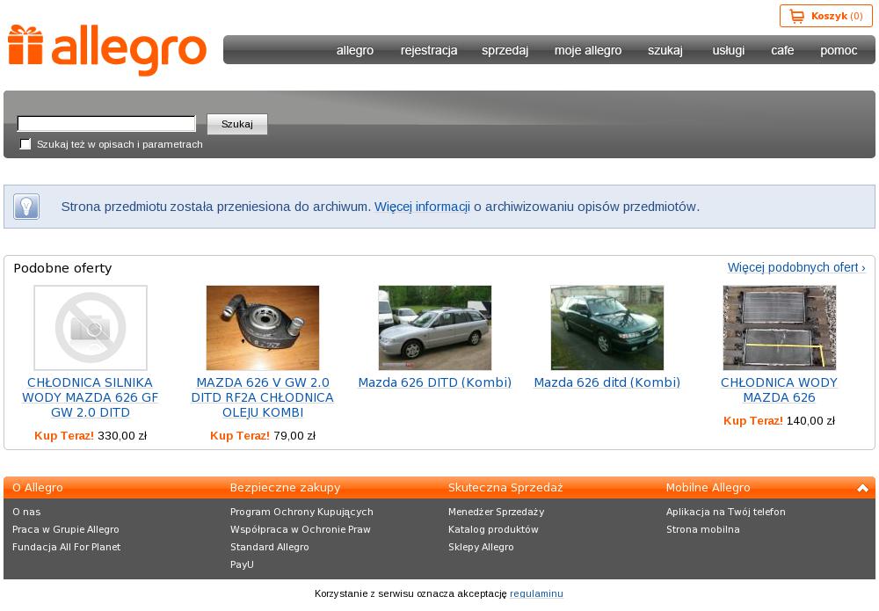Open Więcej podobnych ofert link
This screenshot has width=879, height=611.
(796, 267)
